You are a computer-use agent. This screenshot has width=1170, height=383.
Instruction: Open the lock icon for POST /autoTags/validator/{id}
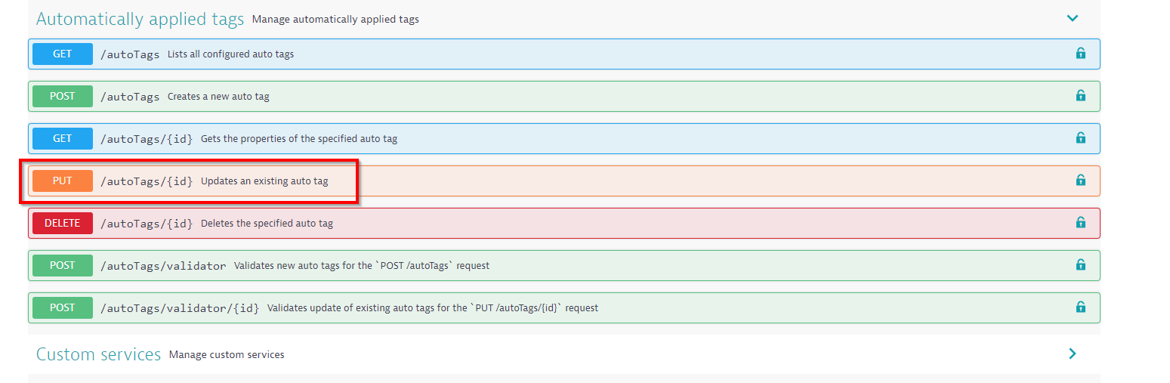pos(1080,307)
